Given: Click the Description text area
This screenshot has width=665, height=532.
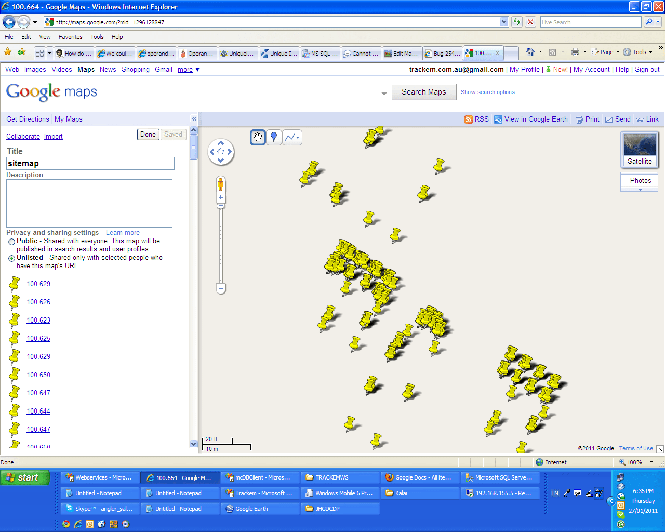Looking at the screenshot, I should tap(89, 203).
